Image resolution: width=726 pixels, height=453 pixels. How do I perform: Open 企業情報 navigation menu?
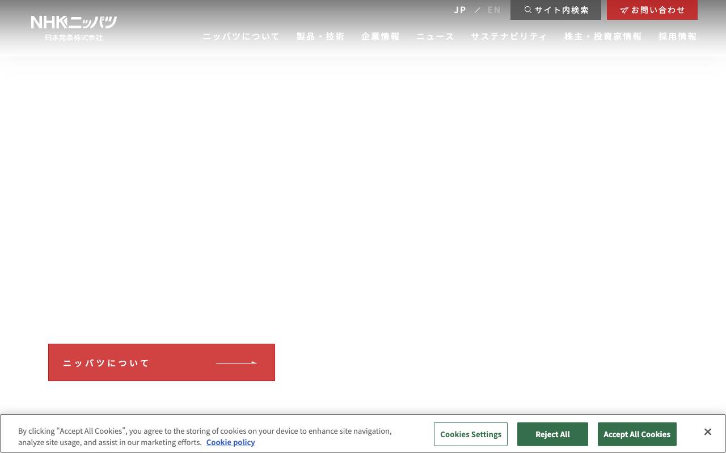(380, 36)
